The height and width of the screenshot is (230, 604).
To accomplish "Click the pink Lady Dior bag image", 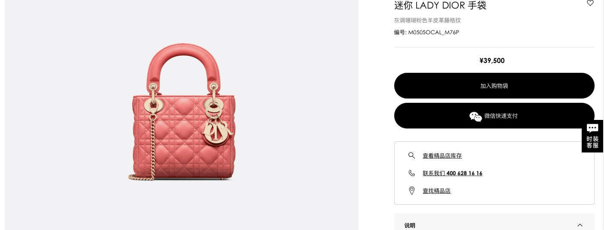I will (x=182, y=111).
